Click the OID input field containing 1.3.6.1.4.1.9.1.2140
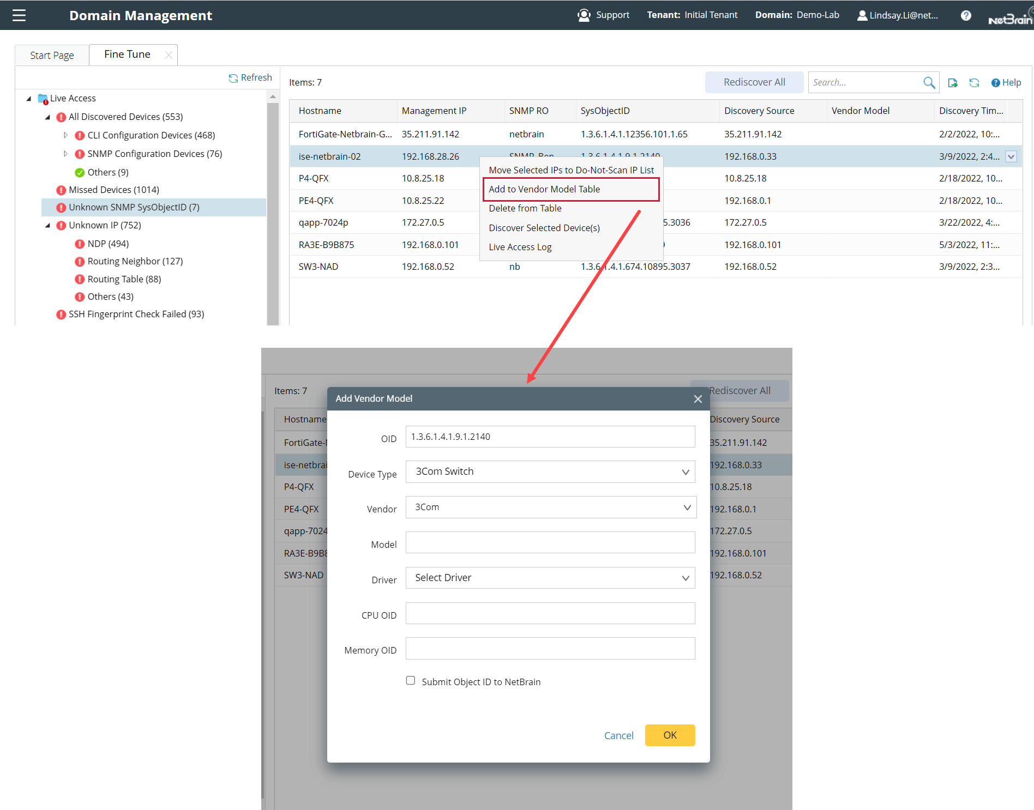Screen dimensions: 1034x810 550,437
